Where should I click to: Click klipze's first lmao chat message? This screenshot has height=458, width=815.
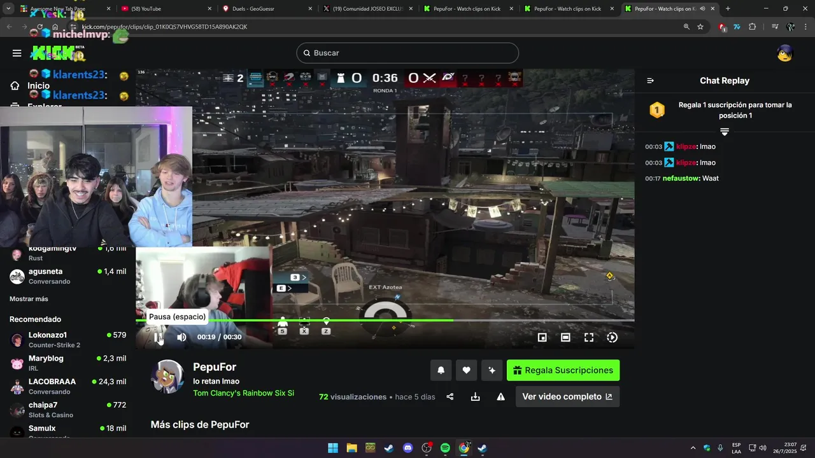[680, 146]
